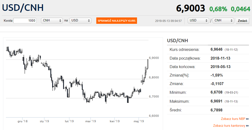Viewport: 252px width, 130px height.
Task: Click the arrow icon next to Zobacz kurs kantorowy
Action: [247, 126]
